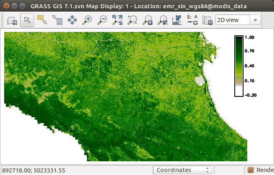
Task: Click the NDVI color legend bar
Action: point(239,66)
